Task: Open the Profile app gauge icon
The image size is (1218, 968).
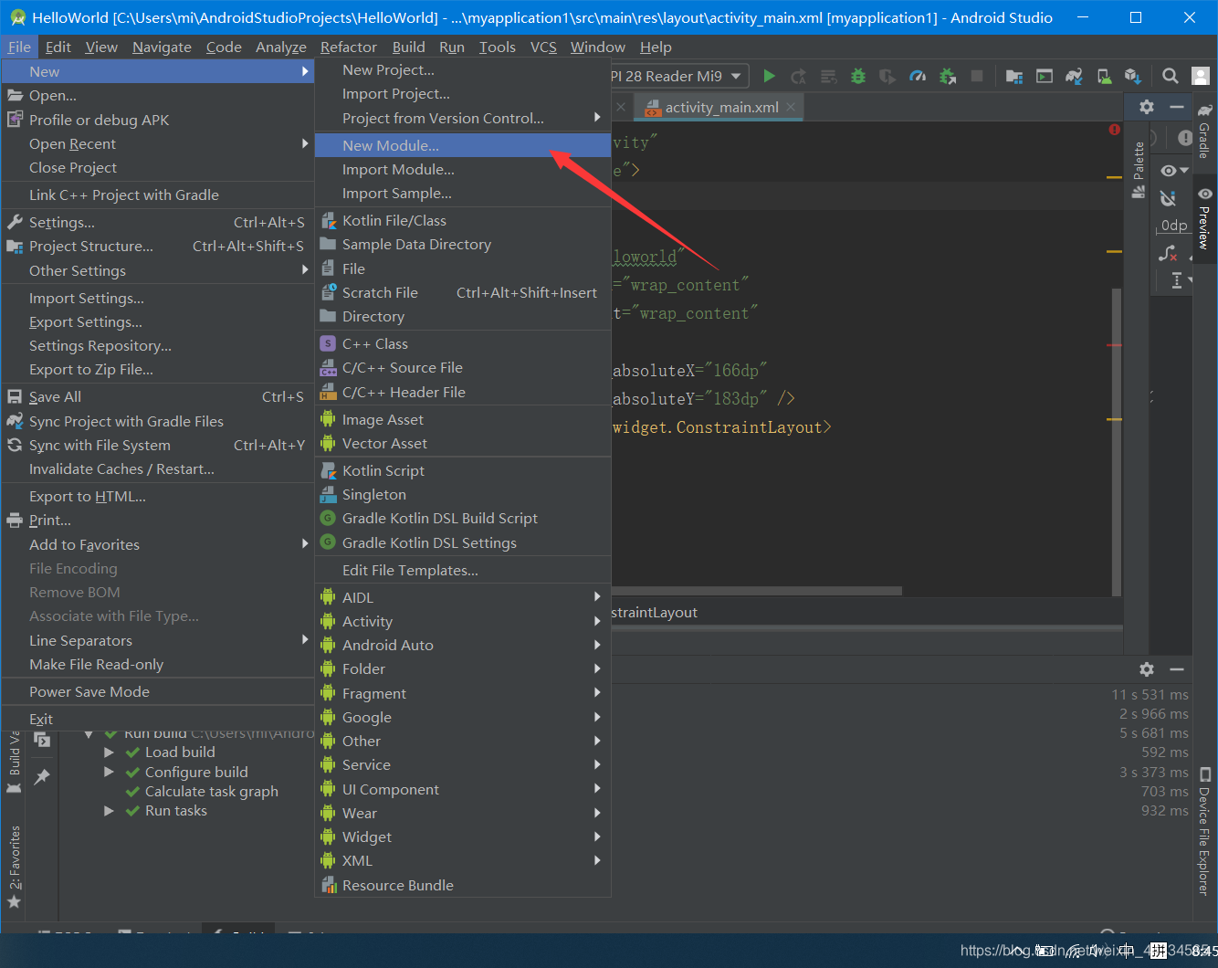Action: (918, 76)
